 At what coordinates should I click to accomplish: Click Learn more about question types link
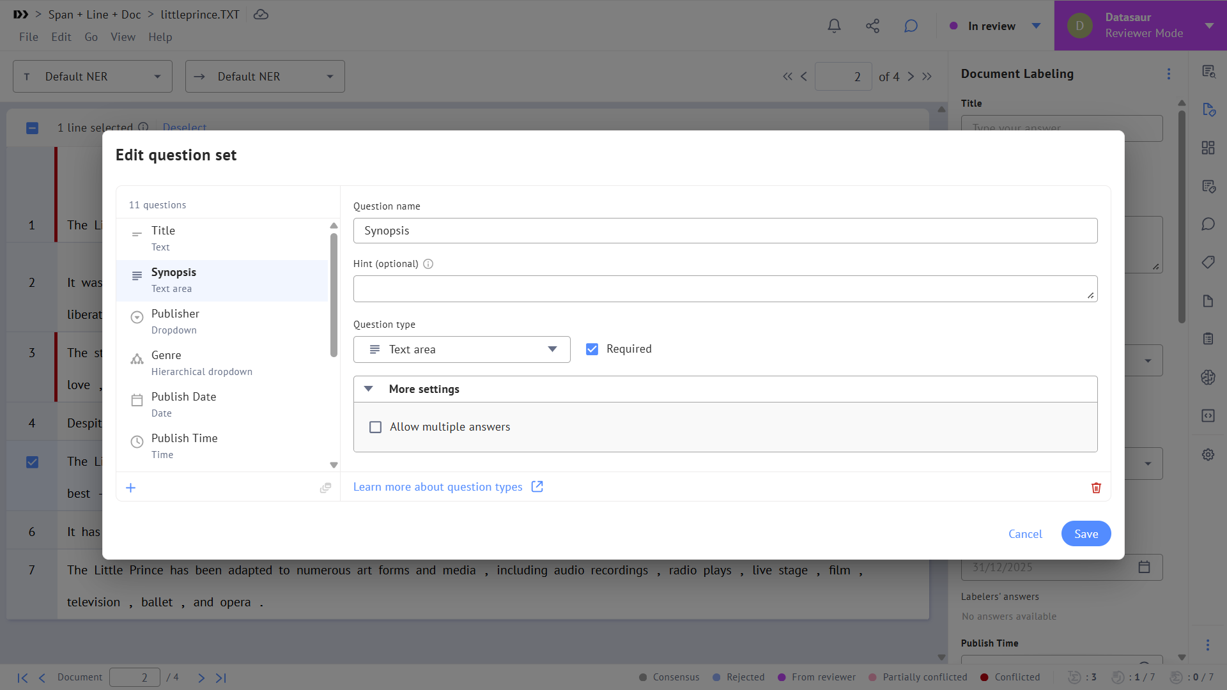(x=438, y=487)
